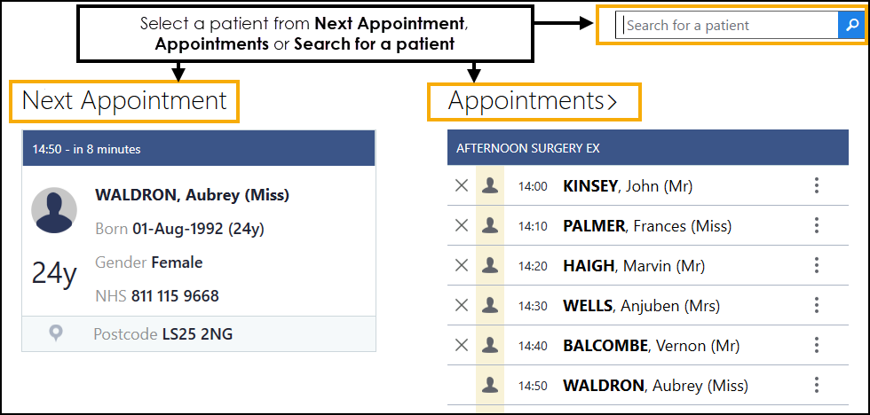Cancel the 14:00 KINSEY appointment with X
Viewport: 870px width, 415px height.
tap(462, 185)
